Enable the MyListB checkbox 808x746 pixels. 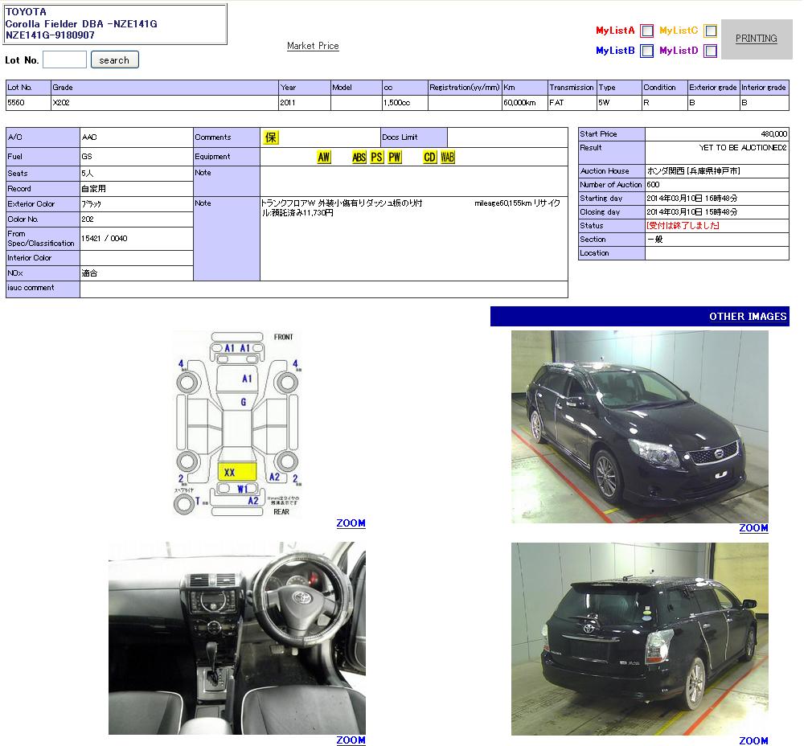(646, 51)
